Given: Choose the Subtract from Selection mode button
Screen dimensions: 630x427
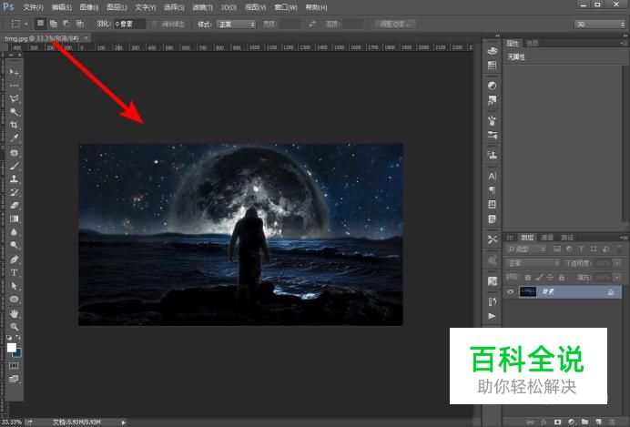Looking at the screenshot, I should click(x=66, y=24).
